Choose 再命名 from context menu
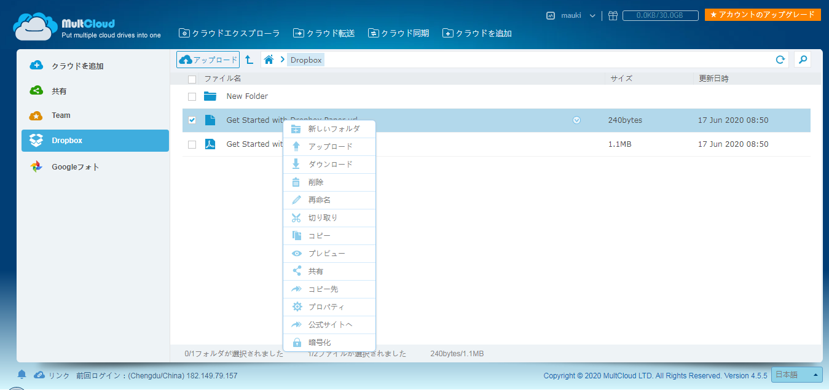 click(329, 200)
